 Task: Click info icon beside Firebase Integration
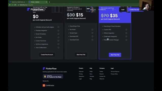point(58,31)
